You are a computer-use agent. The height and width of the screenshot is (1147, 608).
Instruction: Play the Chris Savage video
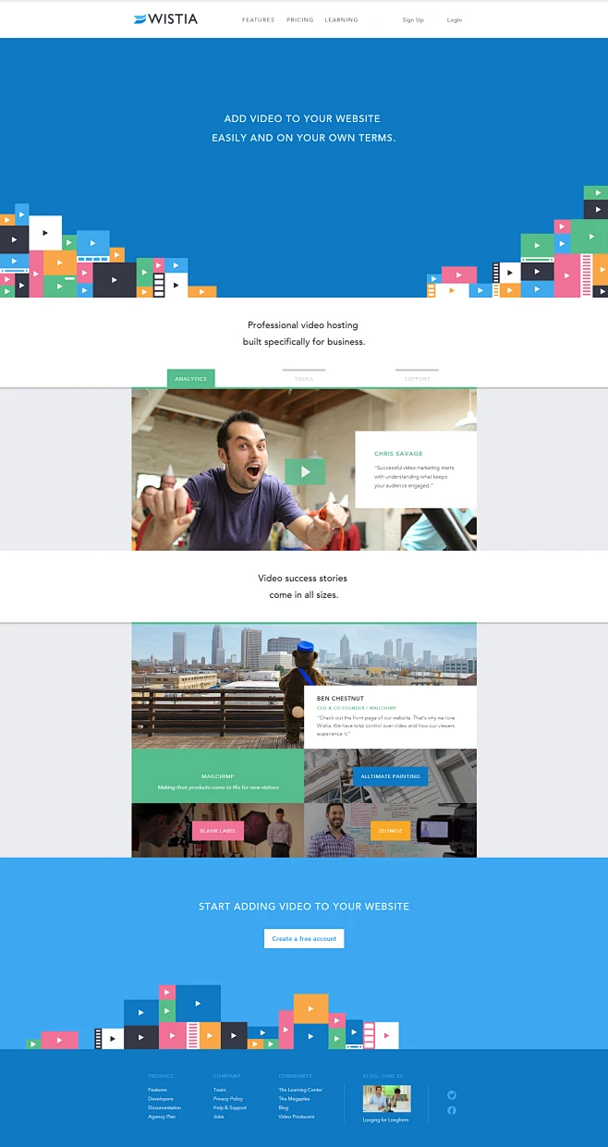(305, 471)
